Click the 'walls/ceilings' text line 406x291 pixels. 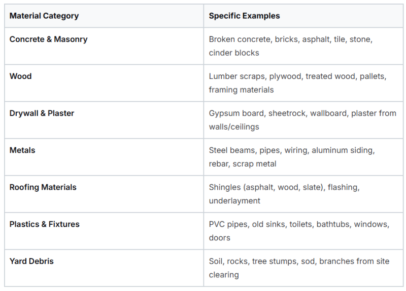point(234,127)
